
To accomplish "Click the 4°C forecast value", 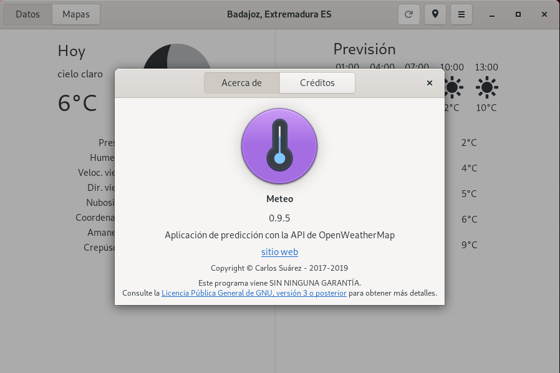I will (469, 168).
